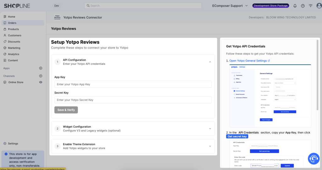Focus the App Key input field
This screenshot has height=170, width=322.
pos(133,84)
